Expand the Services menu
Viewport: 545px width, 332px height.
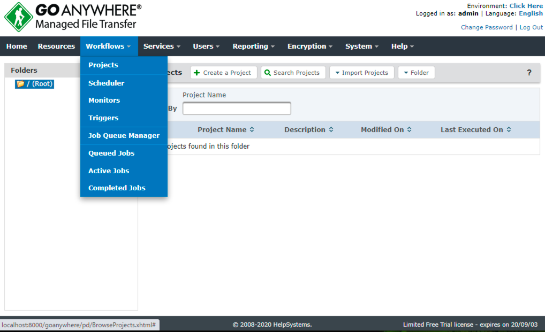click(x=162, y=46)
